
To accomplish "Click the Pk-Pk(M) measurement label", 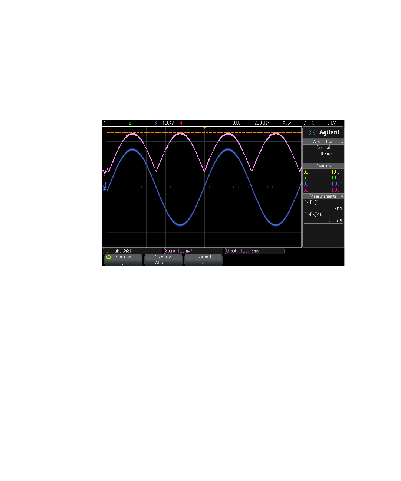I will tap(313, 214).
